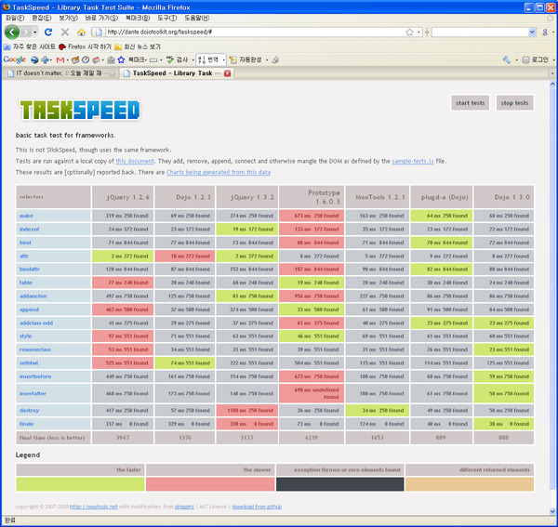
Task: Open the 북마크(B) menu
Action: coord(138,18)
